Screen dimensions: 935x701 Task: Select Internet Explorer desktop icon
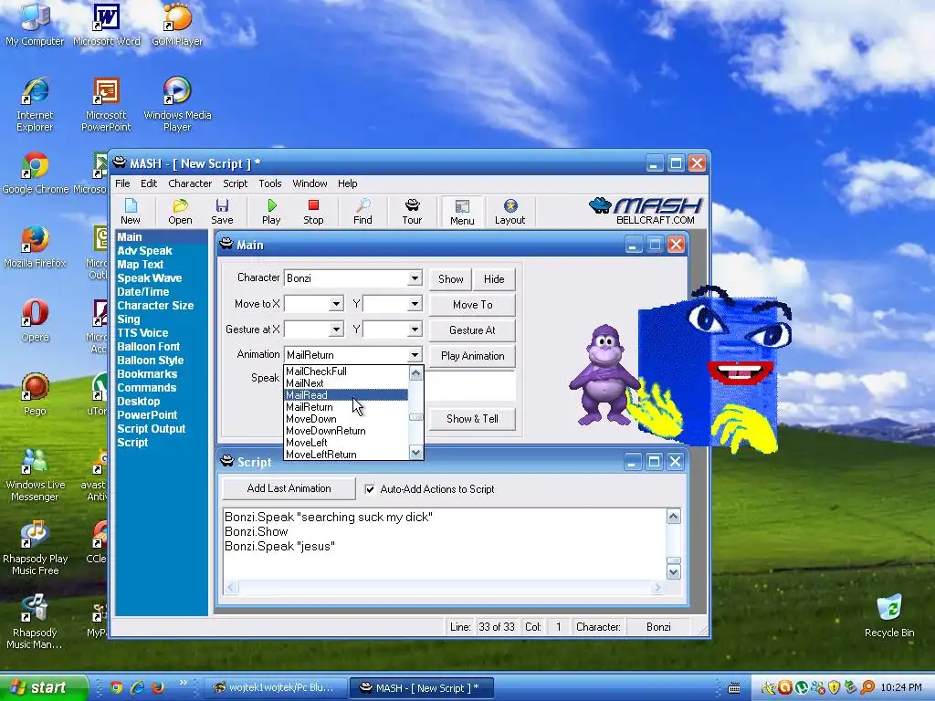tap(35, 104)
